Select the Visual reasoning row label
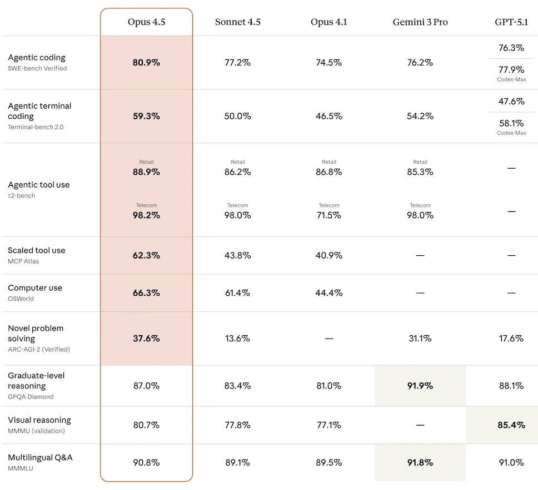Image resolution: width=538 pixels, height=490 pixels. click(x=39, y=420)
